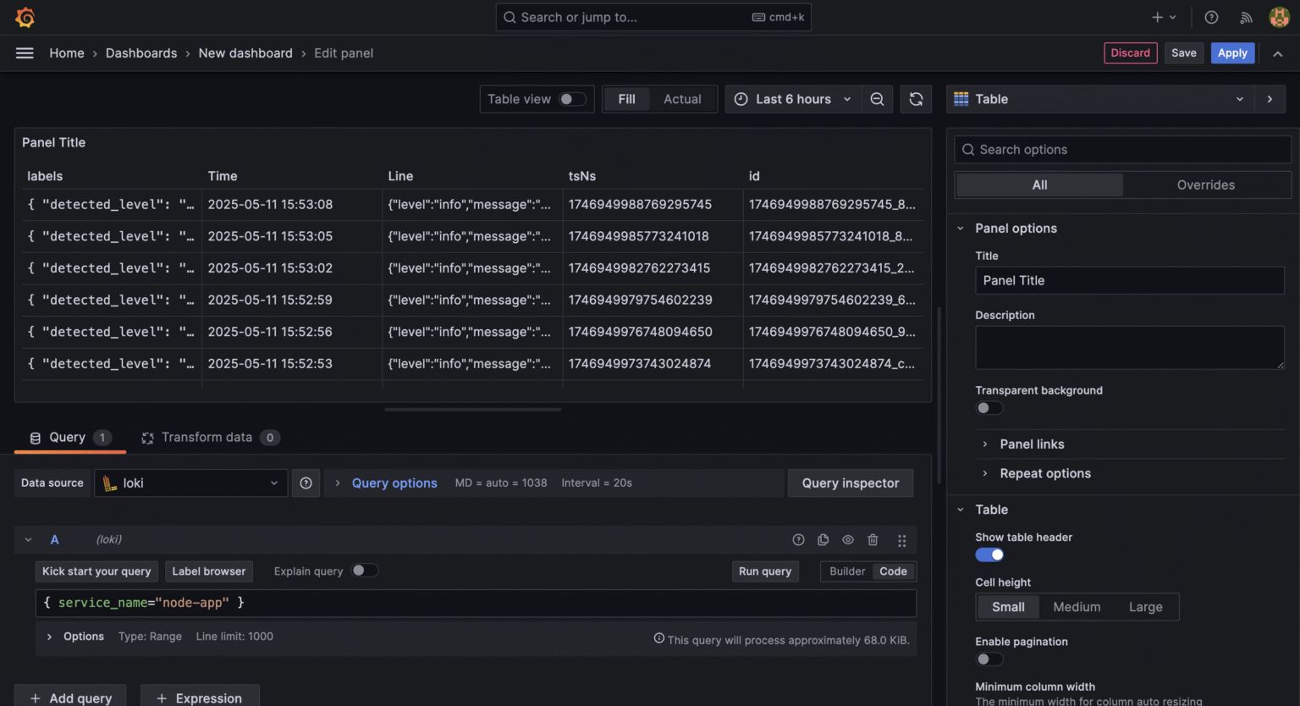This screenshot has height=706, width=1300.
Task: Open the Label browser
Action: tap(208, 571)
